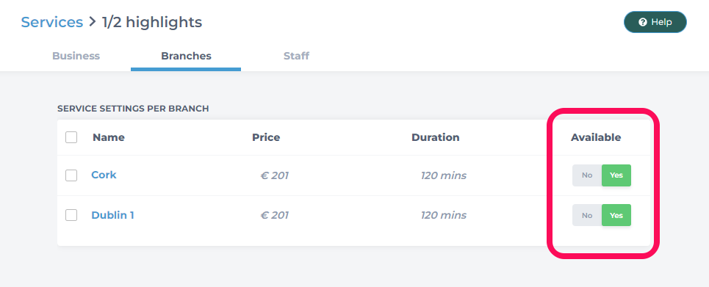709x287 pixels.
Task: Click the breadcrumb chevron after Services
Action: coord(93,22)
